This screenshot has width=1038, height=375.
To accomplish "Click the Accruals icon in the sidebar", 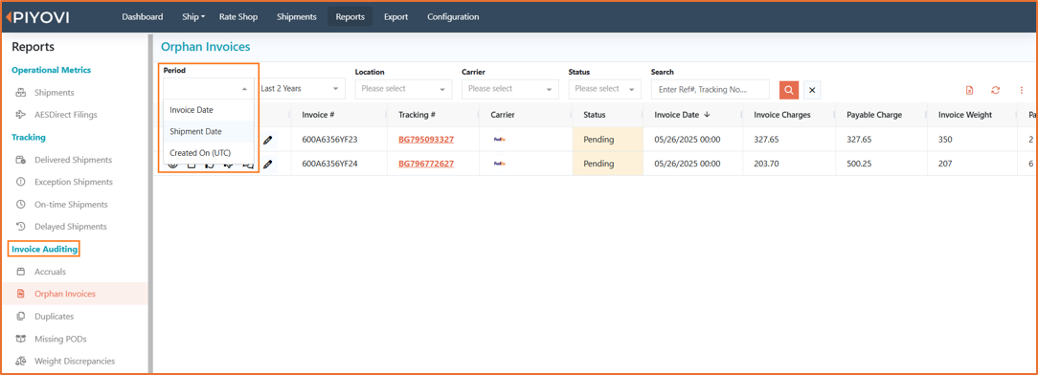I will click(x=20, y=272).
